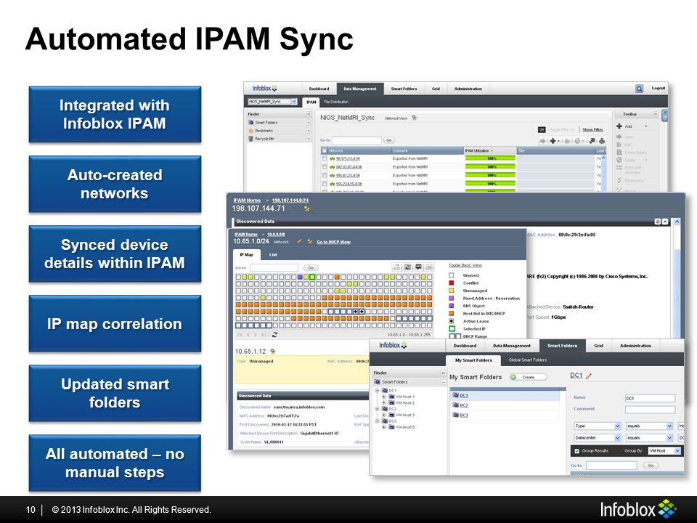697x523 pixels.
Task: Click the multi-ping icon above IP map
Action: point(396,267)
